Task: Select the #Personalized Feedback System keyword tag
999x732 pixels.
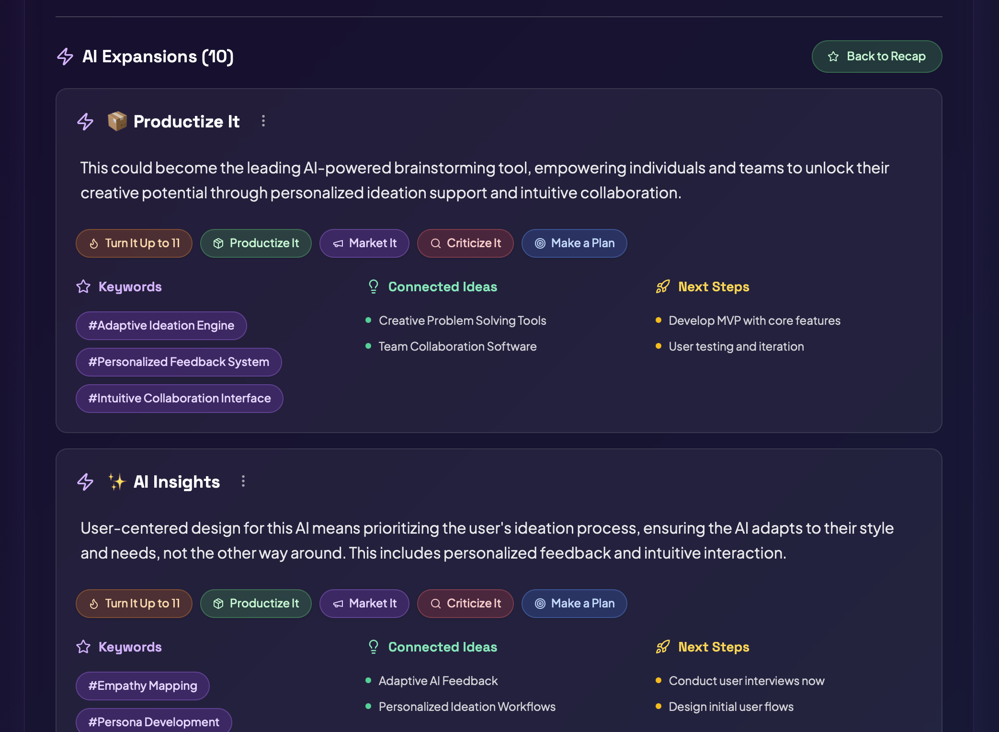Action: (x=179, y=362)
